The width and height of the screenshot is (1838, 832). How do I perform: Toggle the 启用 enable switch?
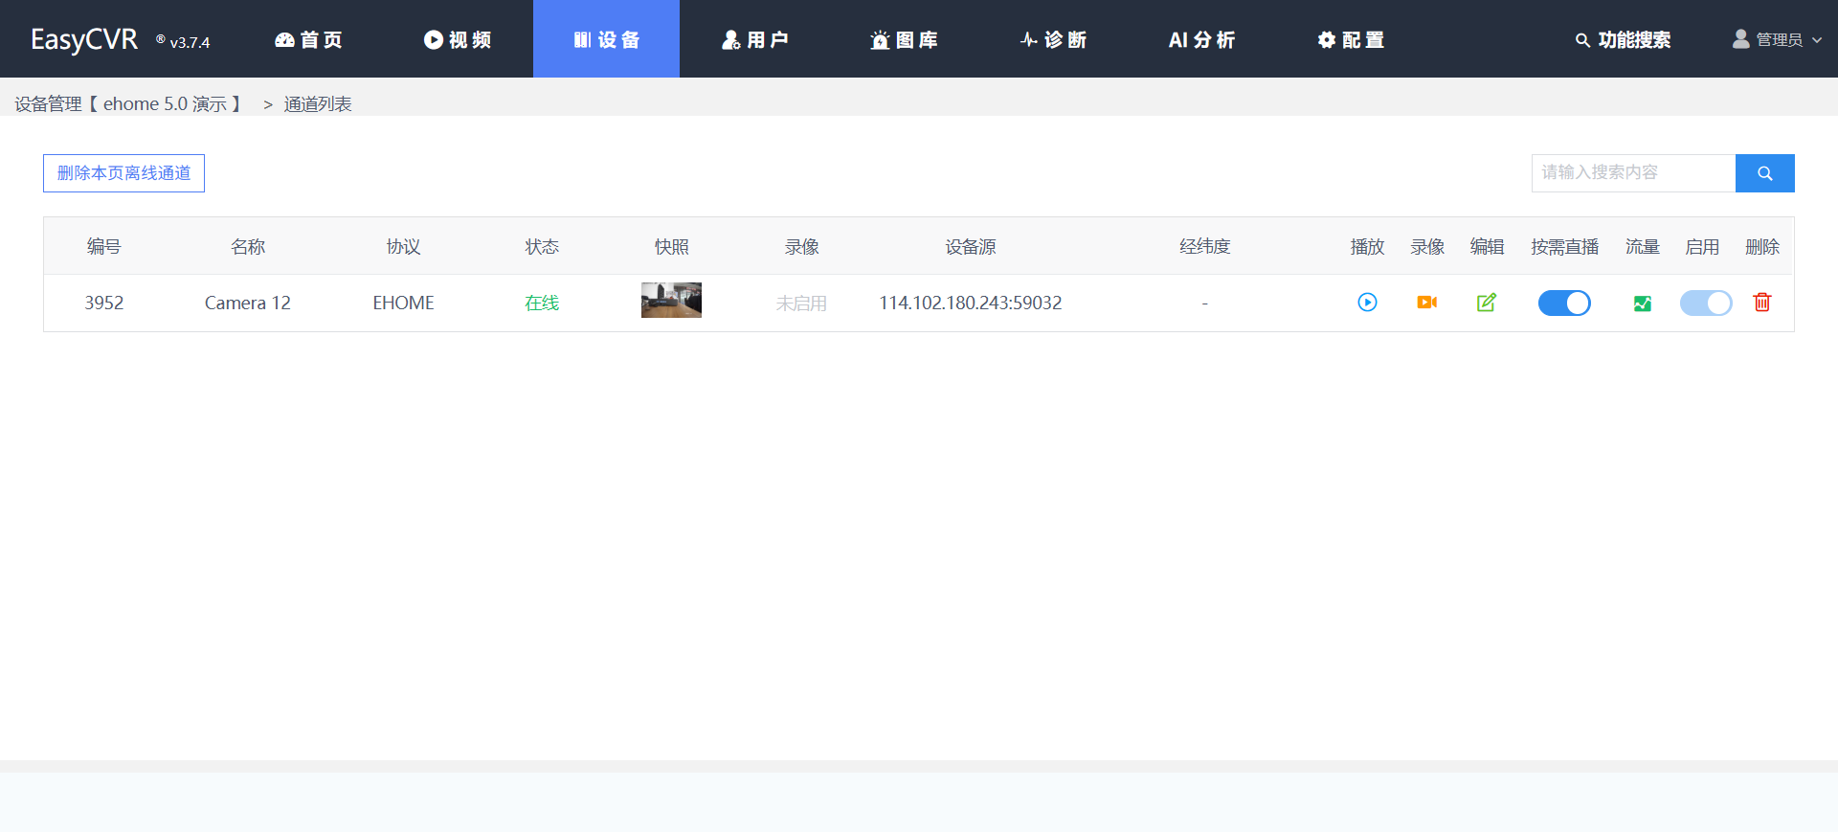[1705, 304]
